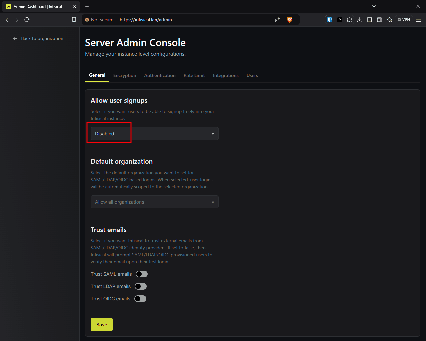Open the Leo AI assistant
Screen dimensions: 426x341
389,20
